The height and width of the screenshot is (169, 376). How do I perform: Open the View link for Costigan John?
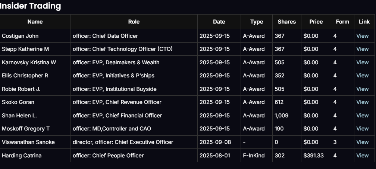click(362, 36)
